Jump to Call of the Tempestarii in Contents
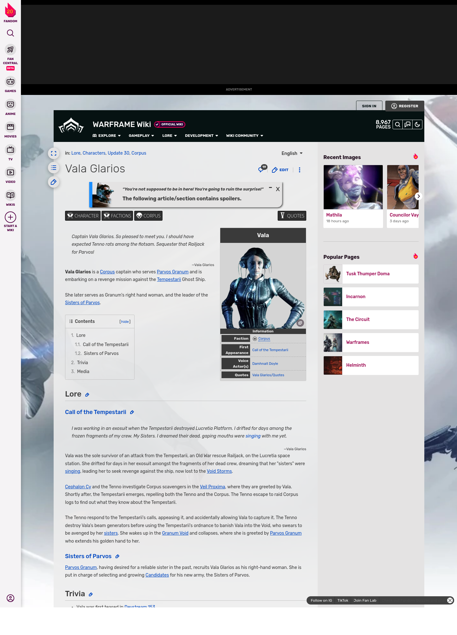Screen dimensions: 457x635 click(106, 344)
